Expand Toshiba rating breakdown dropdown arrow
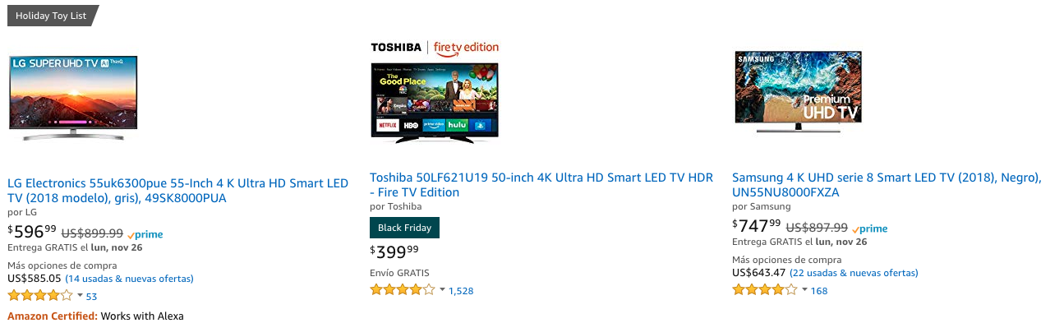 tap(442, 290)
